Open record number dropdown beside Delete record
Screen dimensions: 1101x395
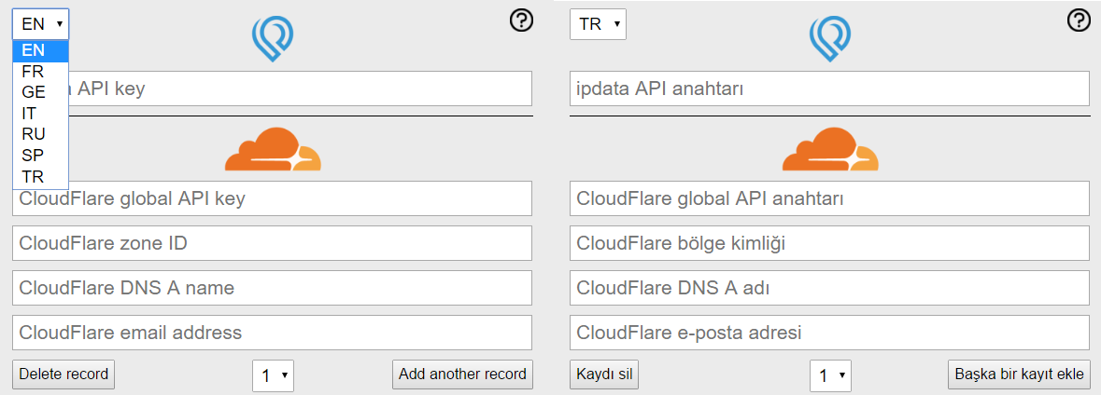pyautogui.click(x=273, y=375)
